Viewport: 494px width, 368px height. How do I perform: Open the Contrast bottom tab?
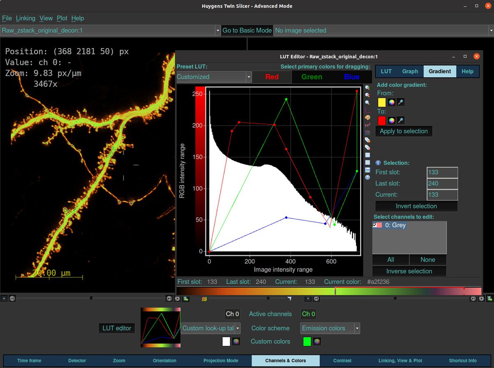tap(343, 361)
